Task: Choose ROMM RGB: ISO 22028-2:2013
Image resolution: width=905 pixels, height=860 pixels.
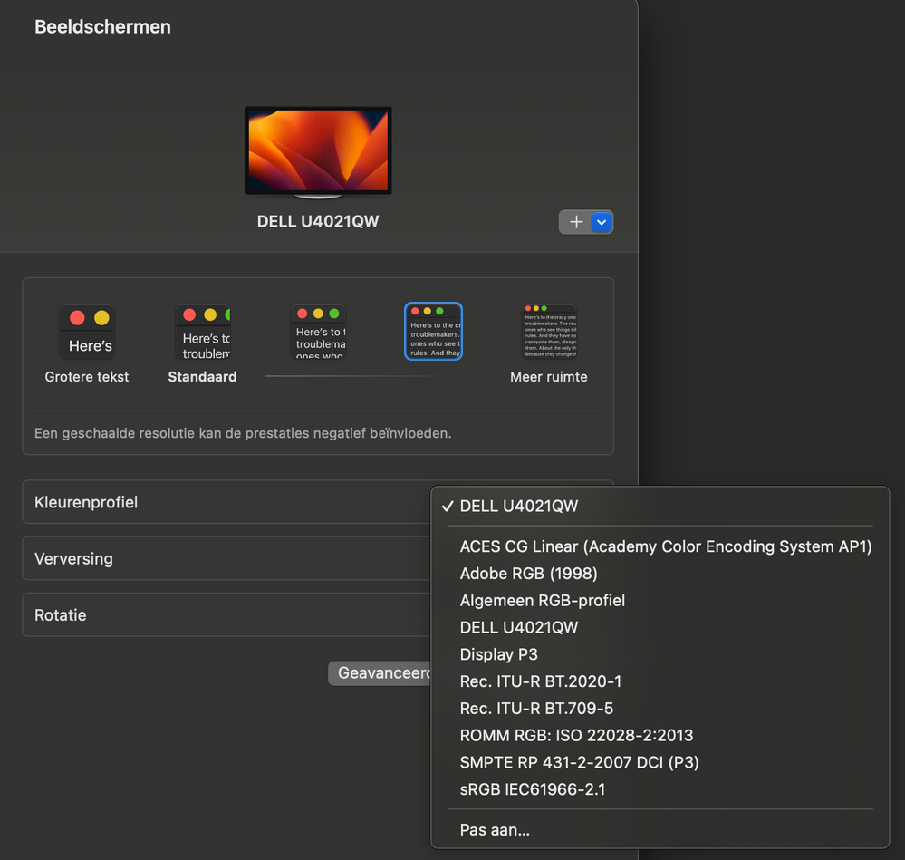Action: (x=660, y=735)
